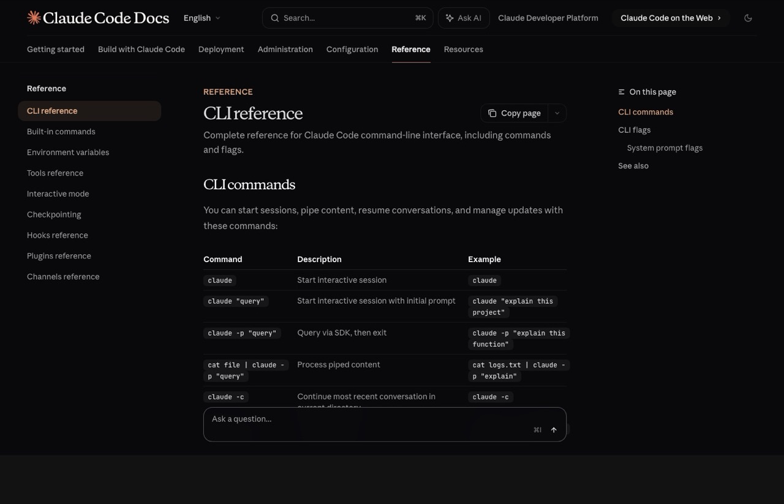This screenshot has width=784, height=504.
Task: Open Interactive mode sidebar page
Action: pyautogui.click(x=58, y=194)
